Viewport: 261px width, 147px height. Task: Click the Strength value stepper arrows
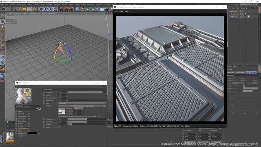click(x=67, y=92)
